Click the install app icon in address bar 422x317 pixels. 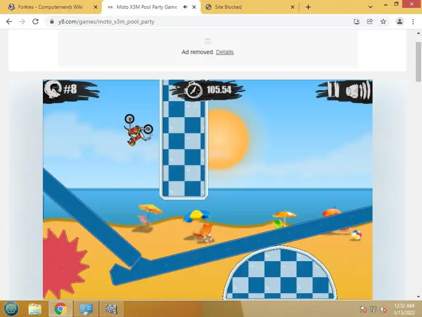[356, 21]
